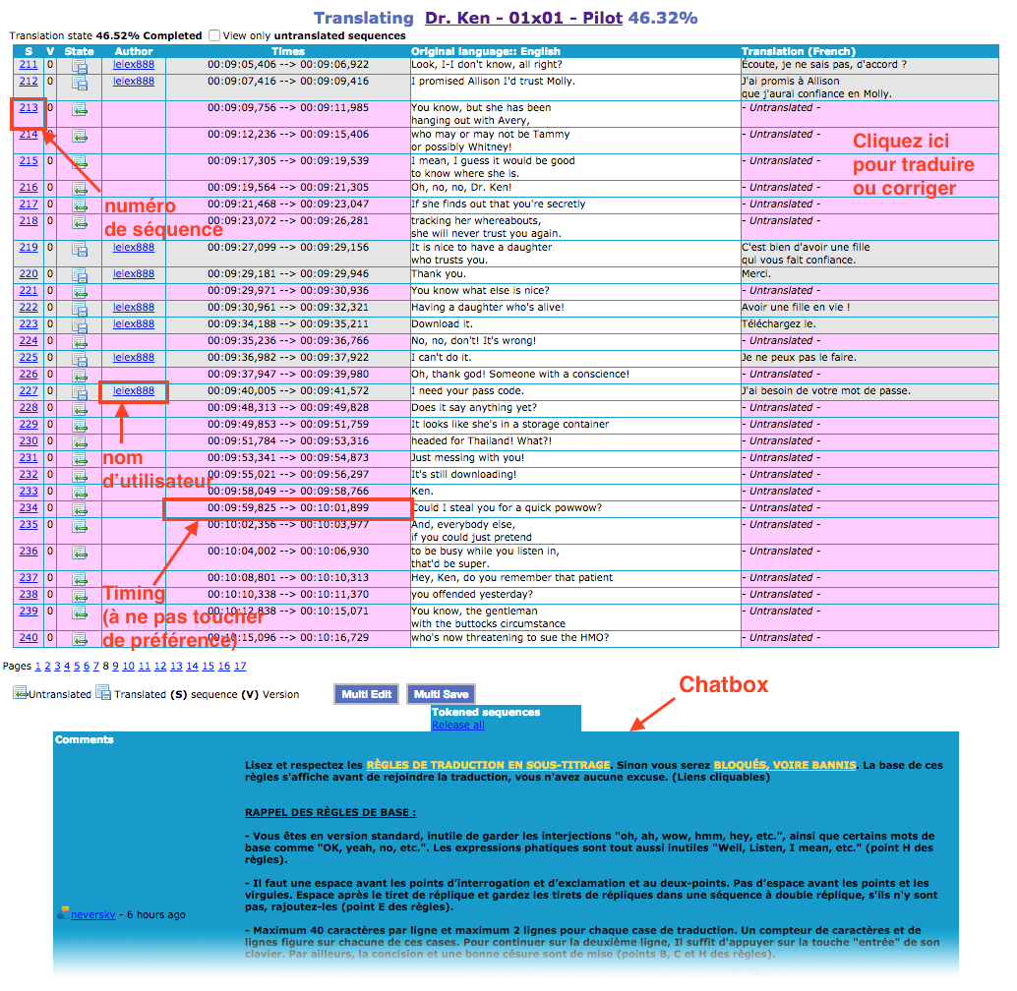This screenshot has height=991, width=1017.
Task: Click untranslated state icon in row 215
Action: 79,162
